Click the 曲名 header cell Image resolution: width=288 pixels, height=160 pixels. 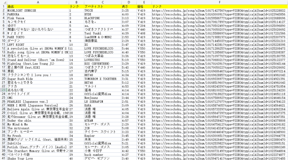point(38,6)
